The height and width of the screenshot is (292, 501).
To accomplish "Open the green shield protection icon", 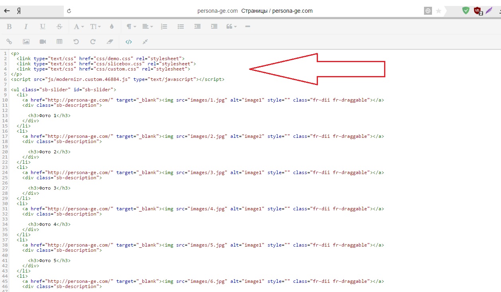I will (x=465, y=11).
